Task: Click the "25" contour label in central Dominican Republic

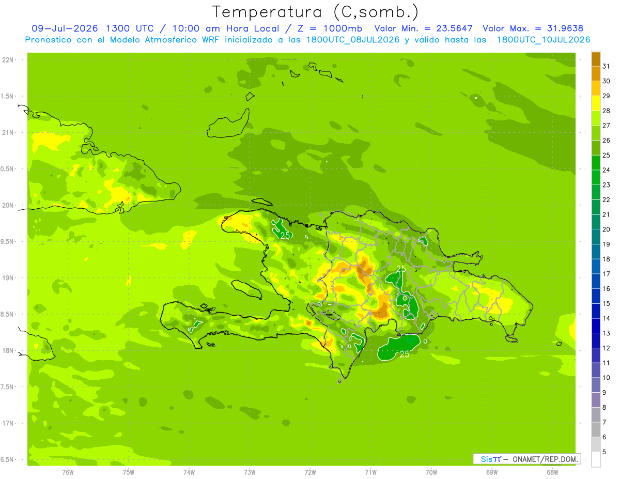Action: 401,269
